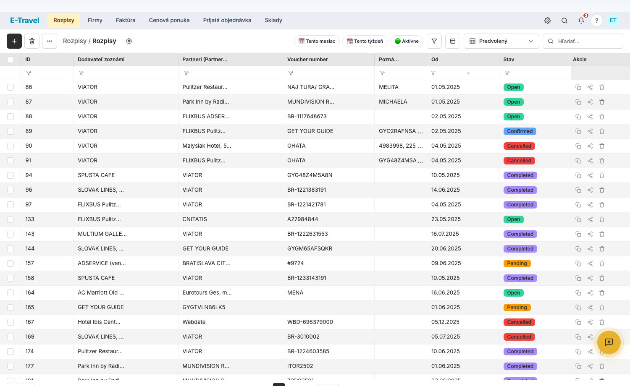Sort by the ID column header
The image size is (630, 386).
point(28,60)
